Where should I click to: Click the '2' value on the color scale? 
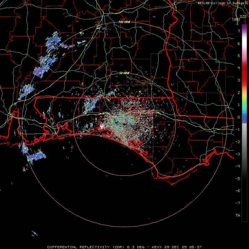tap(239, 93)
